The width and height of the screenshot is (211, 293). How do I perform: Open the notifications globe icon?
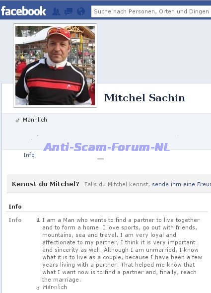click(x=81, y=11)
